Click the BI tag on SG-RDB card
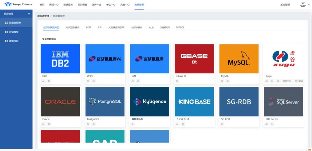312x151 pixels. [x=222, y=124]
